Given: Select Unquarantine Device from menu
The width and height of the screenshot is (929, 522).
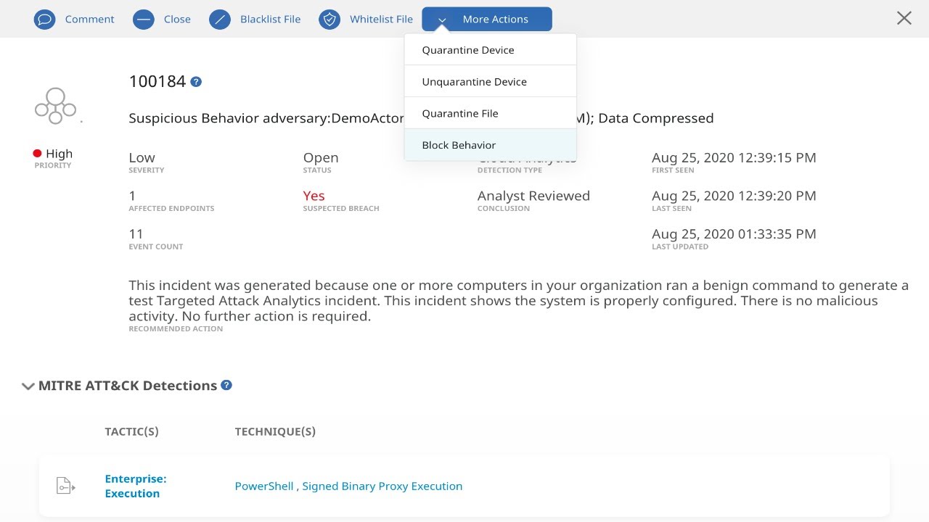Looking at the screenshot, I should coord(491,81).
